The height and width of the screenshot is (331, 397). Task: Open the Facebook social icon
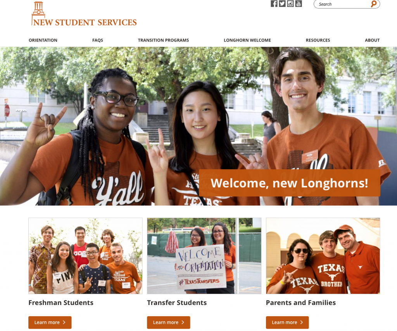point(274,3)
